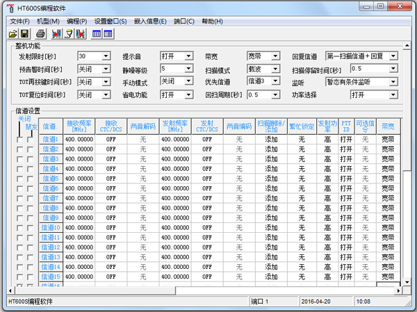This screenshot has width=417, height=312.
Task: Click the channel table's vertical scrollbar
Action: (x=407, y=208)
